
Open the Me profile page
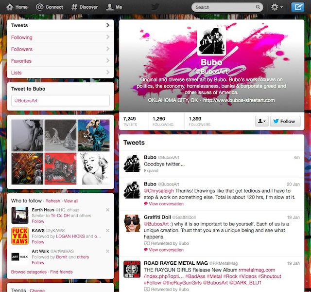(114, 7)
